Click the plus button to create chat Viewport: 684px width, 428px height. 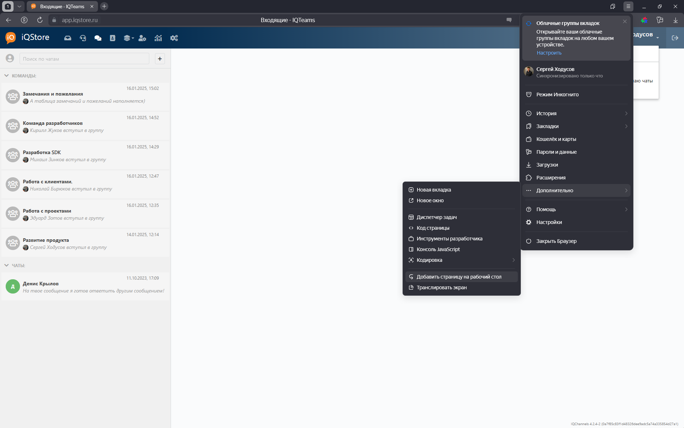point(160,58)
